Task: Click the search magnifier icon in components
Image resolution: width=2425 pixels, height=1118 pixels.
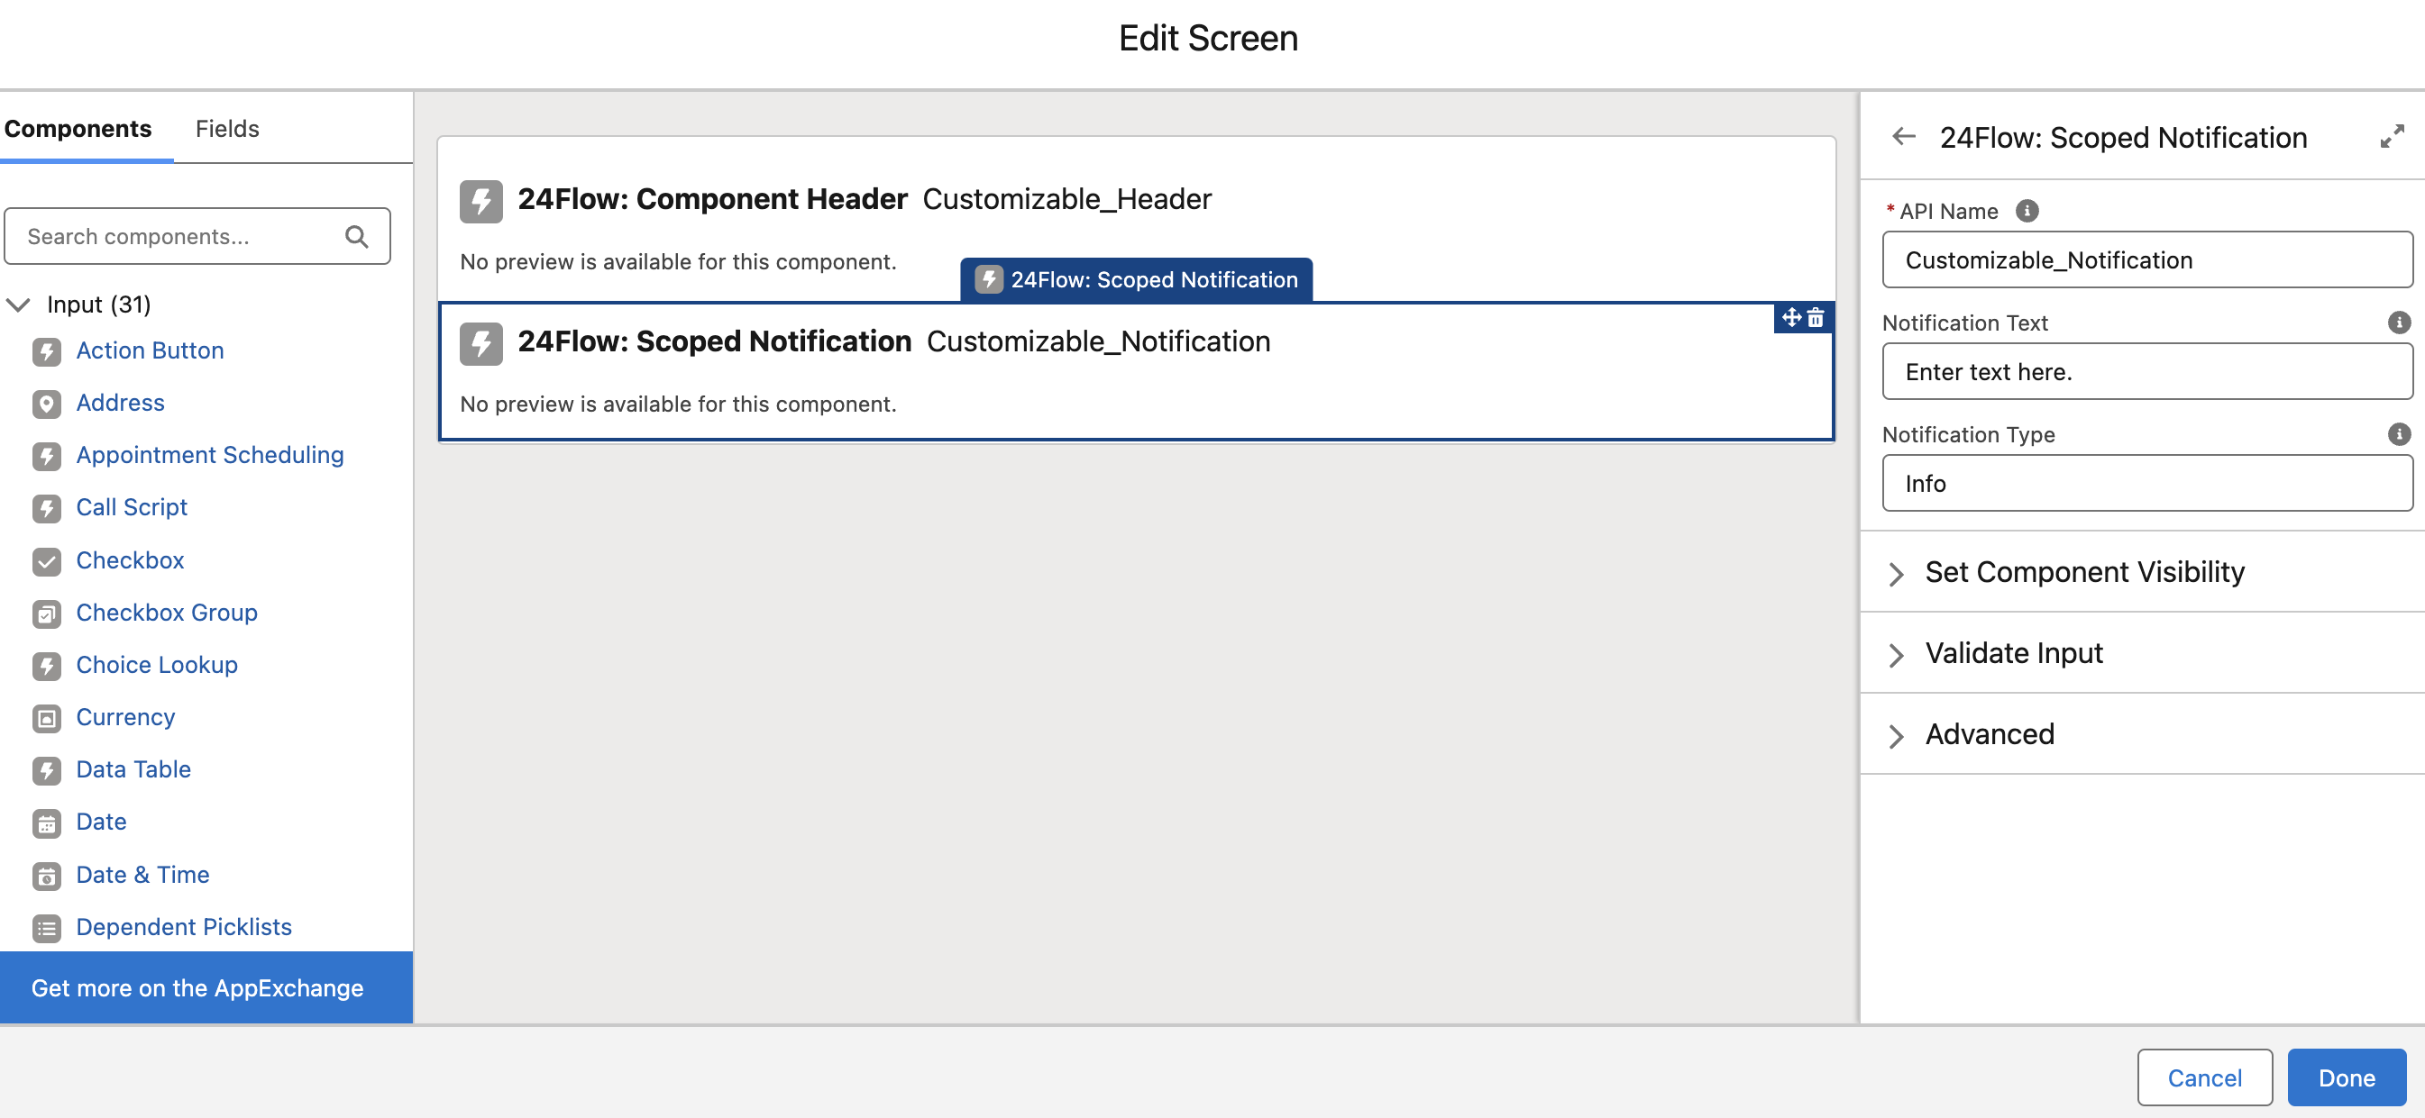Action: [356, 236]
